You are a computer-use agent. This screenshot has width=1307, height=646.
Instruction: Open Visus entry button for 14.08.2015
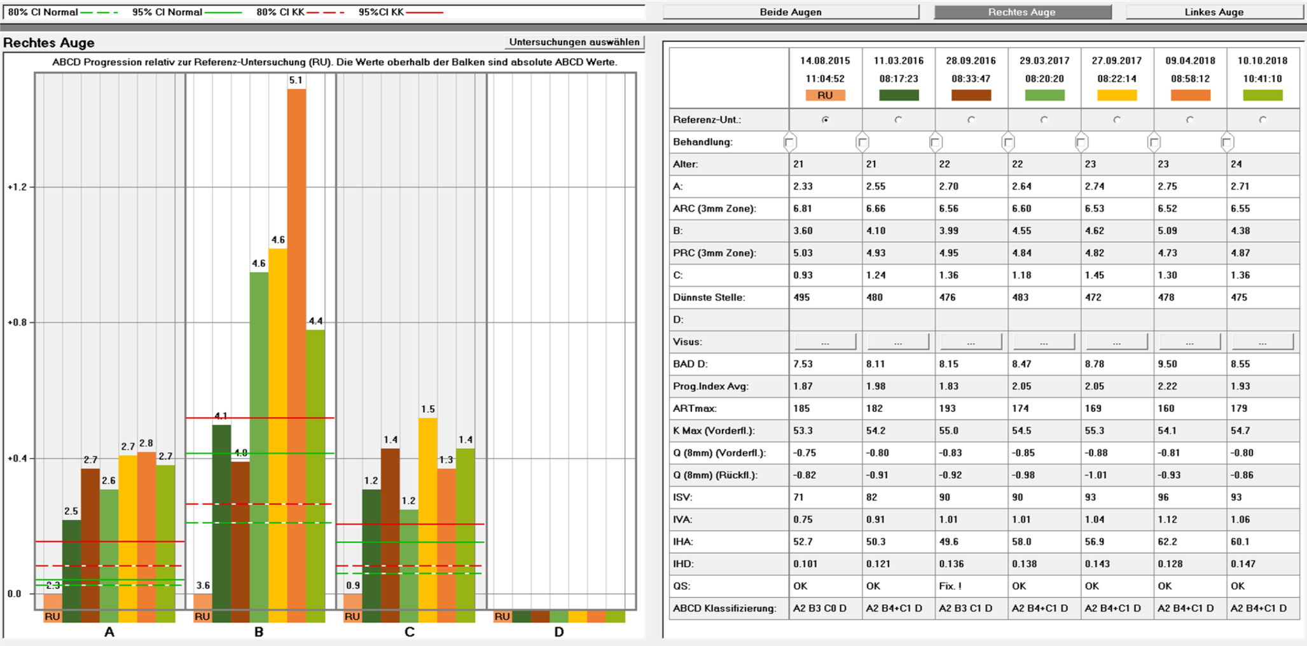tap(825, 342)
